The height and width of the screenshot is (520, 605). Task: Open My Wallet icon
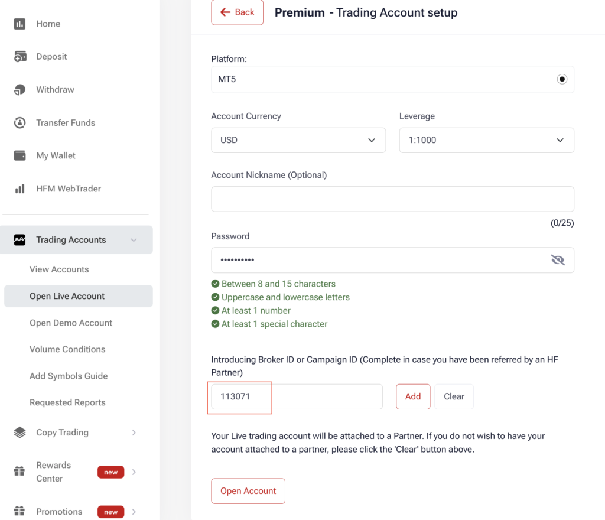tap(19, 155)
